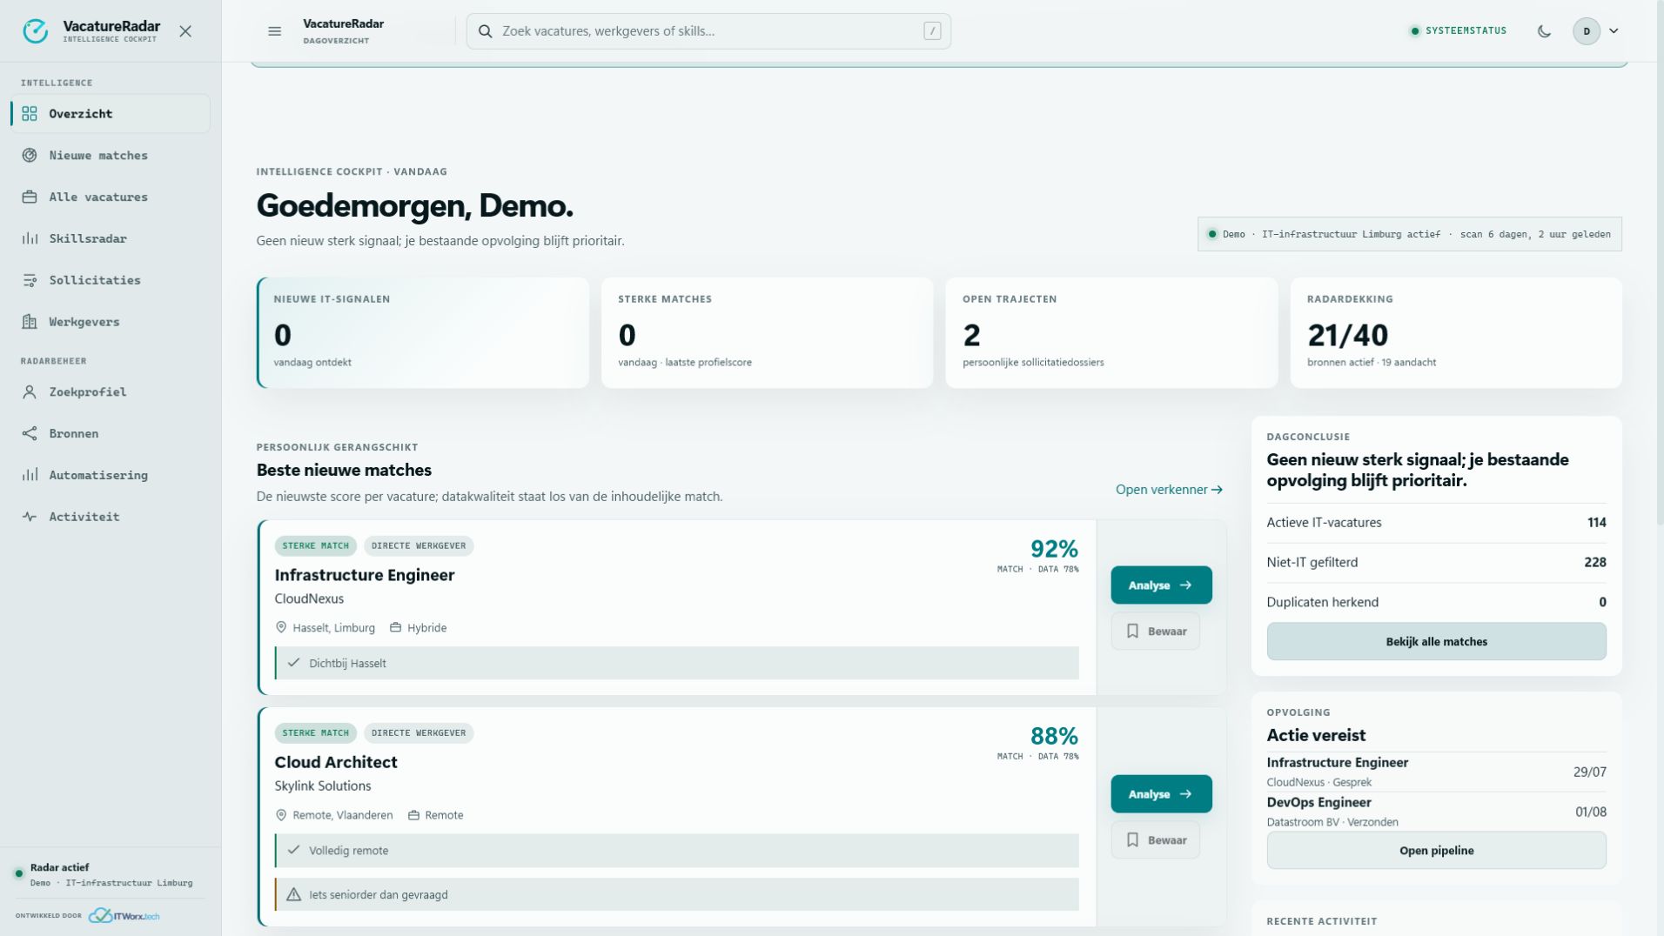Open Zoekprofiel settings
Viewport: 1664px width, 936px height.
coord(111,392)
